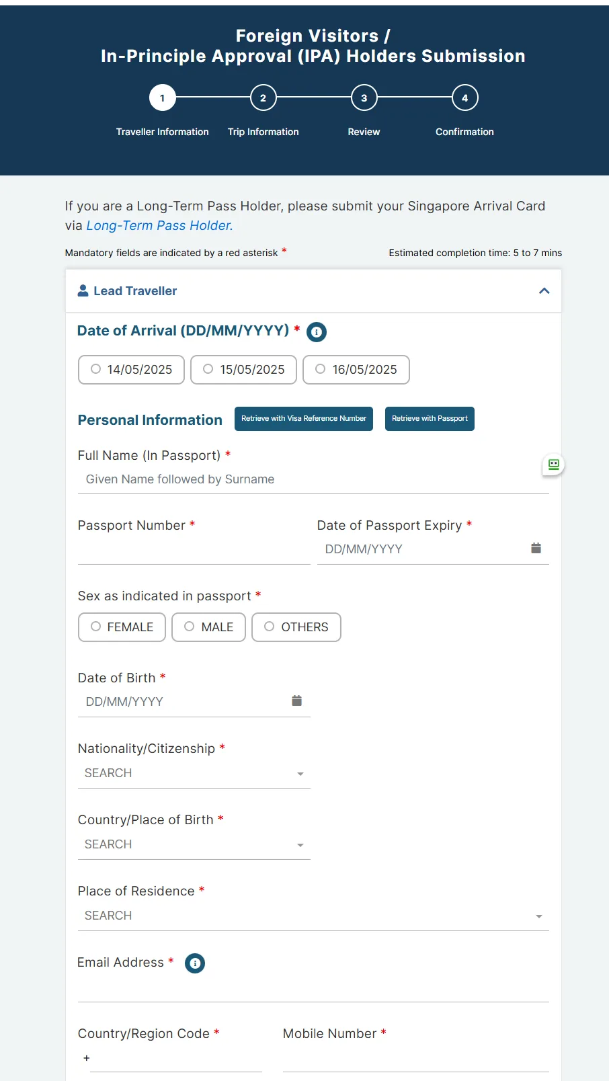Screen dimensions: 609x1081
Task: Open the green chatbot assistant icon
Action: point(553,465)
